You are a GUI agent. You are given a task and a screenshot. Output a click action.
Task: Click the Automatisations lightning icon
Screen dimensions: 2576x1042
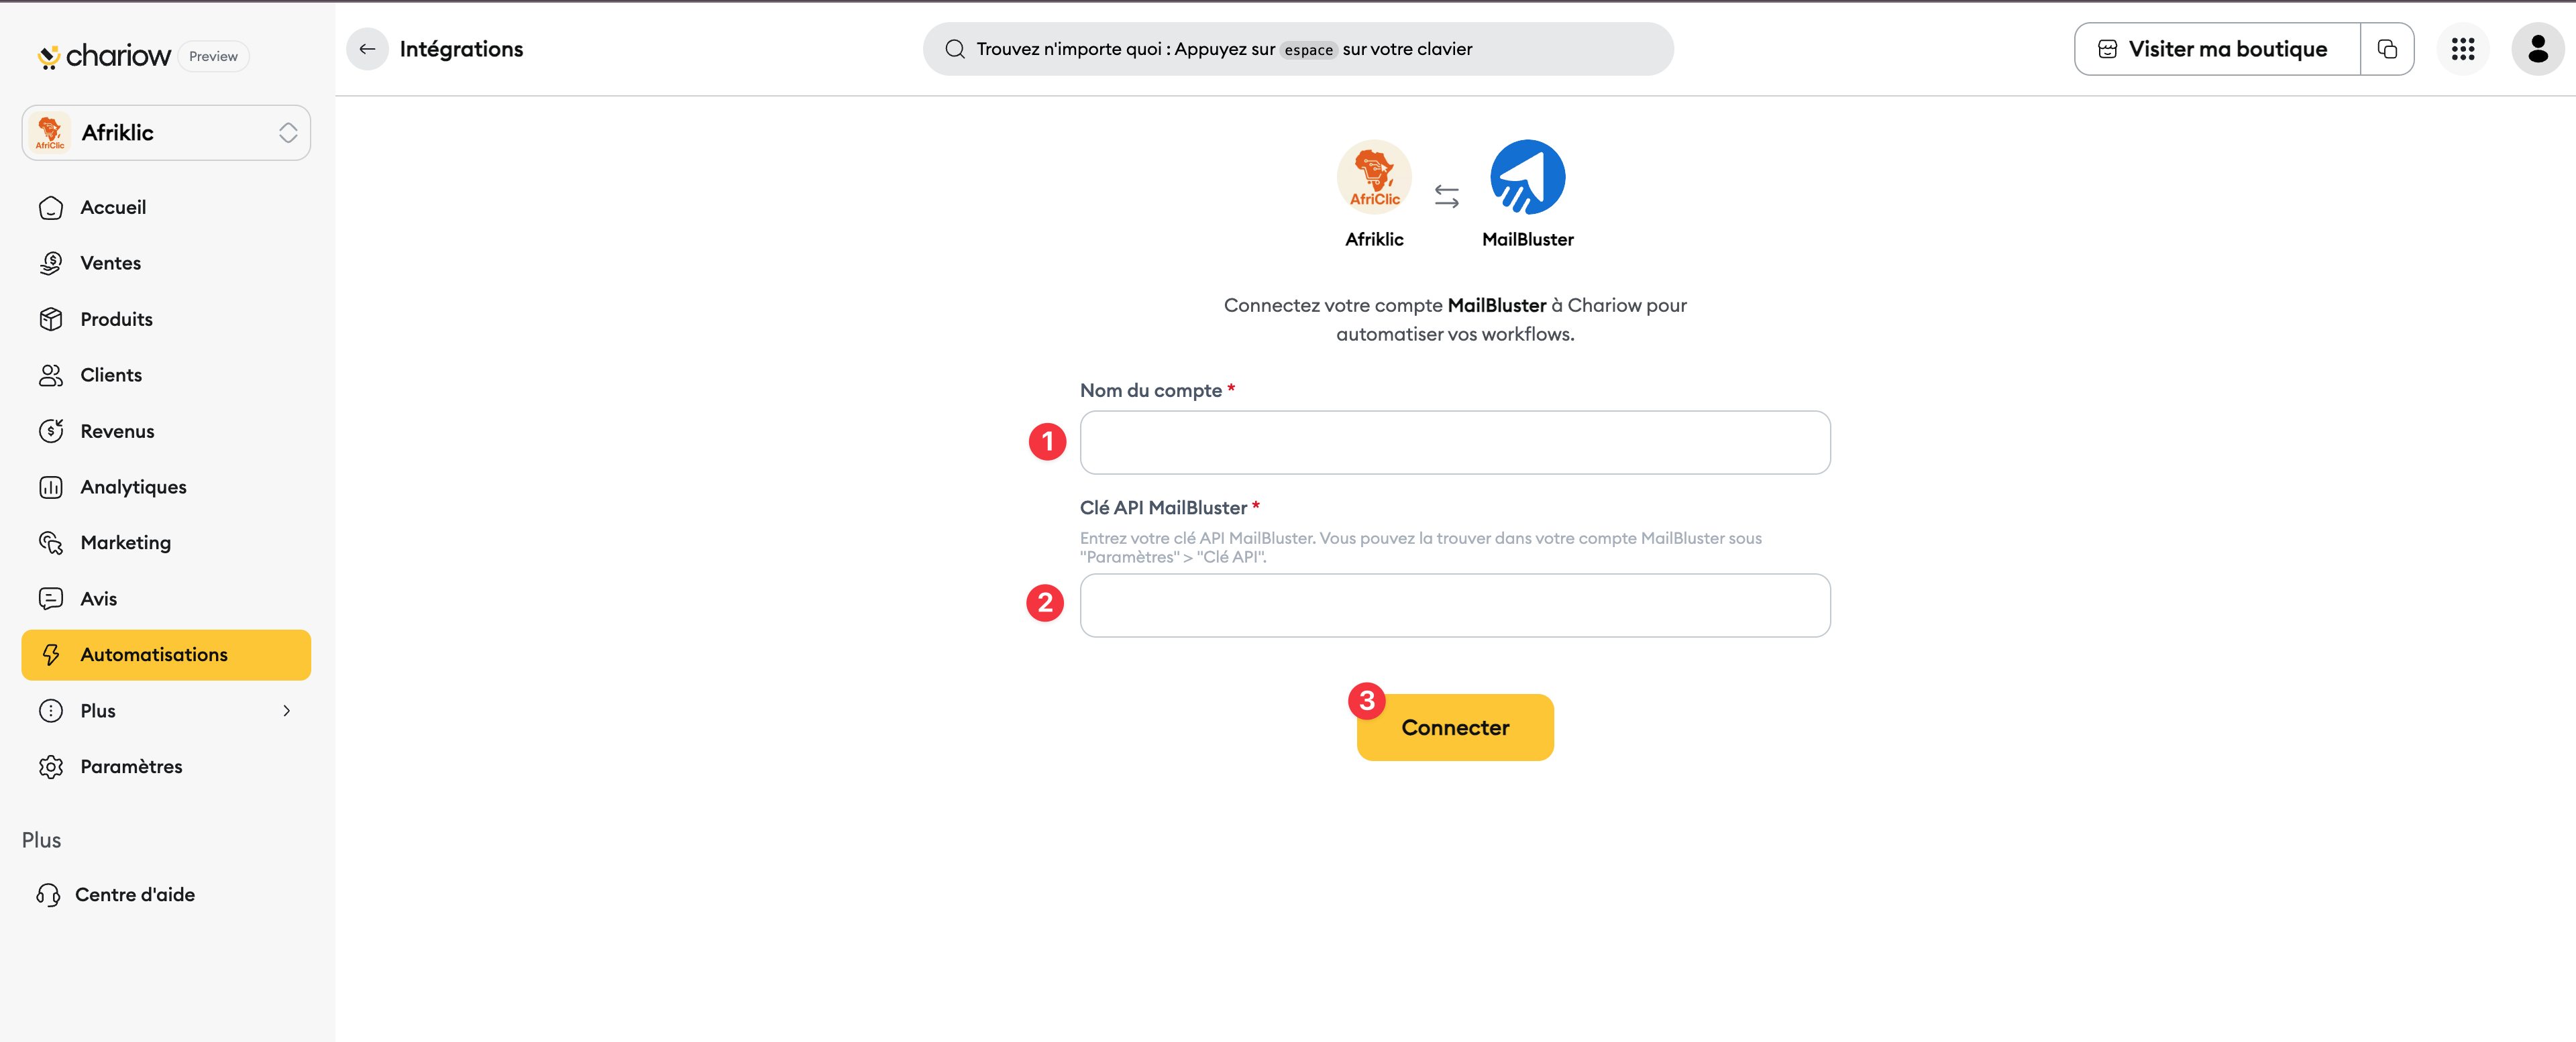point(51,654)
